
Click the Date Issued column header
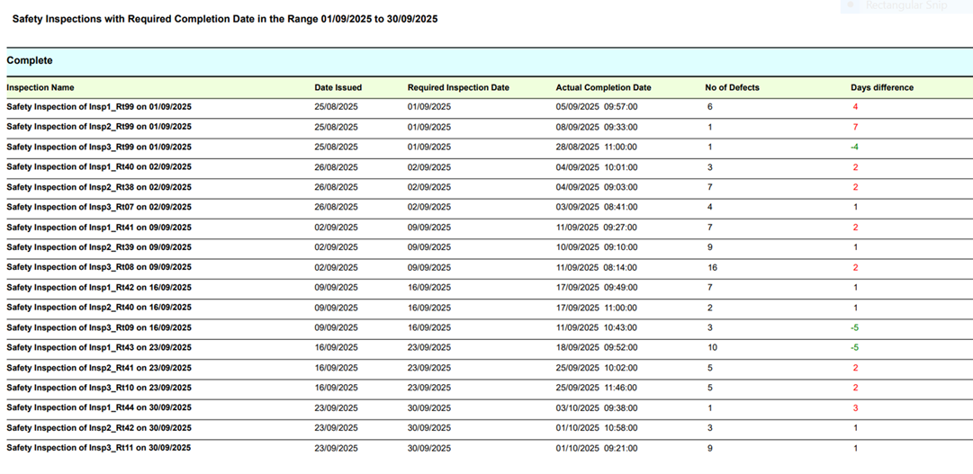tap(338, 88)
